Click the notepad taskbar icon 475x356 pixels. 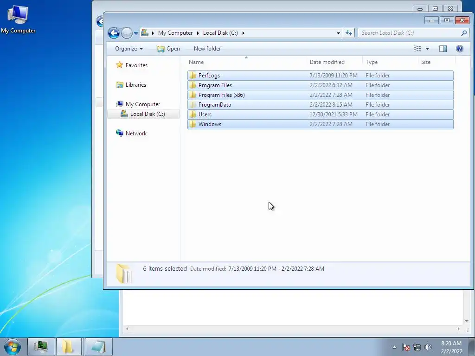[x=98, y=347]
